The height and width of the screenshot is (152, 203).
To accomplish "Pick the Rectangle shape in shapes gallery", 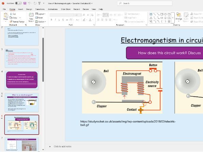I will coord(162,14).
